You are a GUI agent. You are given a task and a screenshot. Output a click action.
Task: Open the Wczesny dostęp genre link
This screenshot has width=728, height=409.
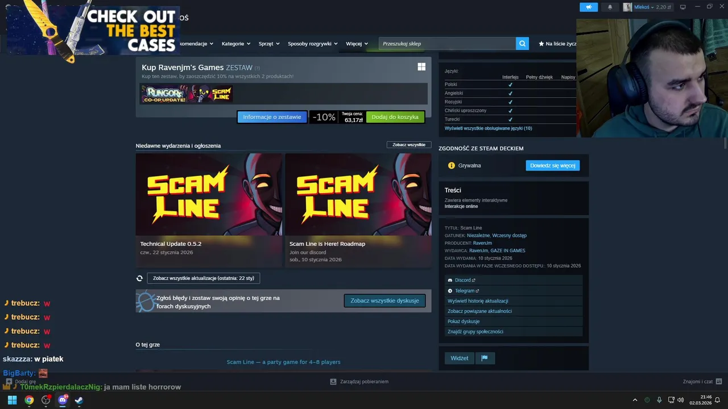tap(510, 235)
